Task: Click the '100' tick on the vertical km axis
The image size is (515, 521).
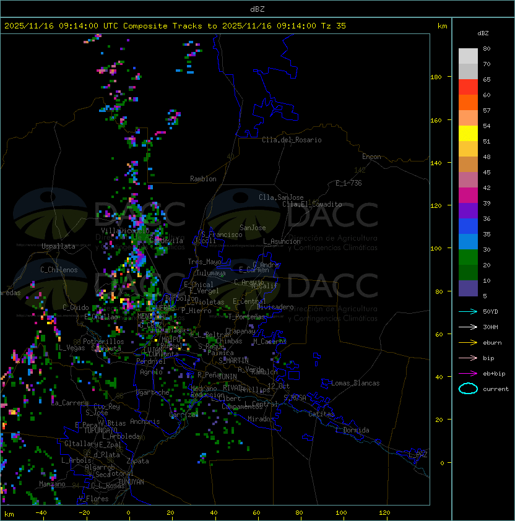Action: click(436, 249)
